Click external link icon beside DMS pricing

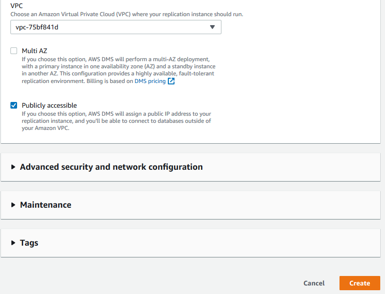pyautogui.click(x=171, y=81)
